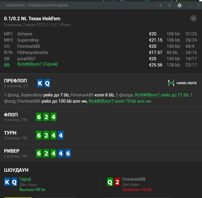The width and height of the screenshot is (202, 198).
Task: Click the ФЛОП section heading
Action: (11, 115)
